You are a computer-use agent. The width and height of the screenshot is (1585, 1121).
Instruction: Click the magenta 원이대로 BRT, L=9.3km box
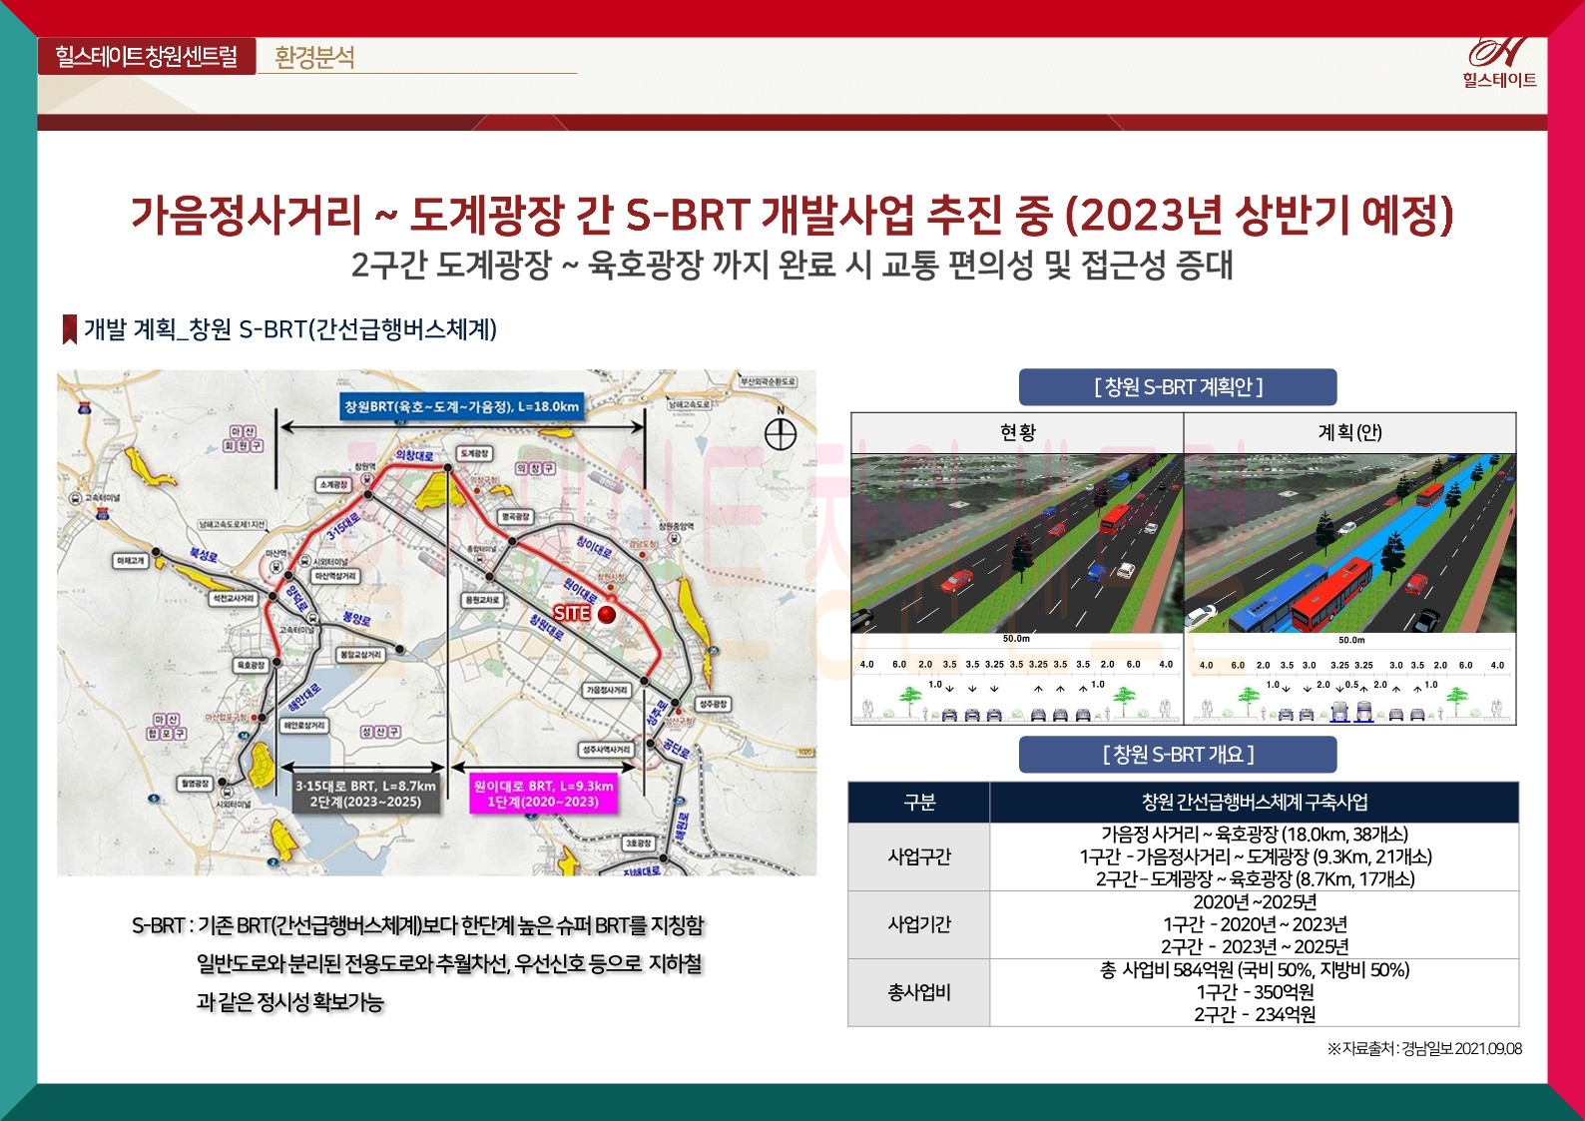[543, 795]
